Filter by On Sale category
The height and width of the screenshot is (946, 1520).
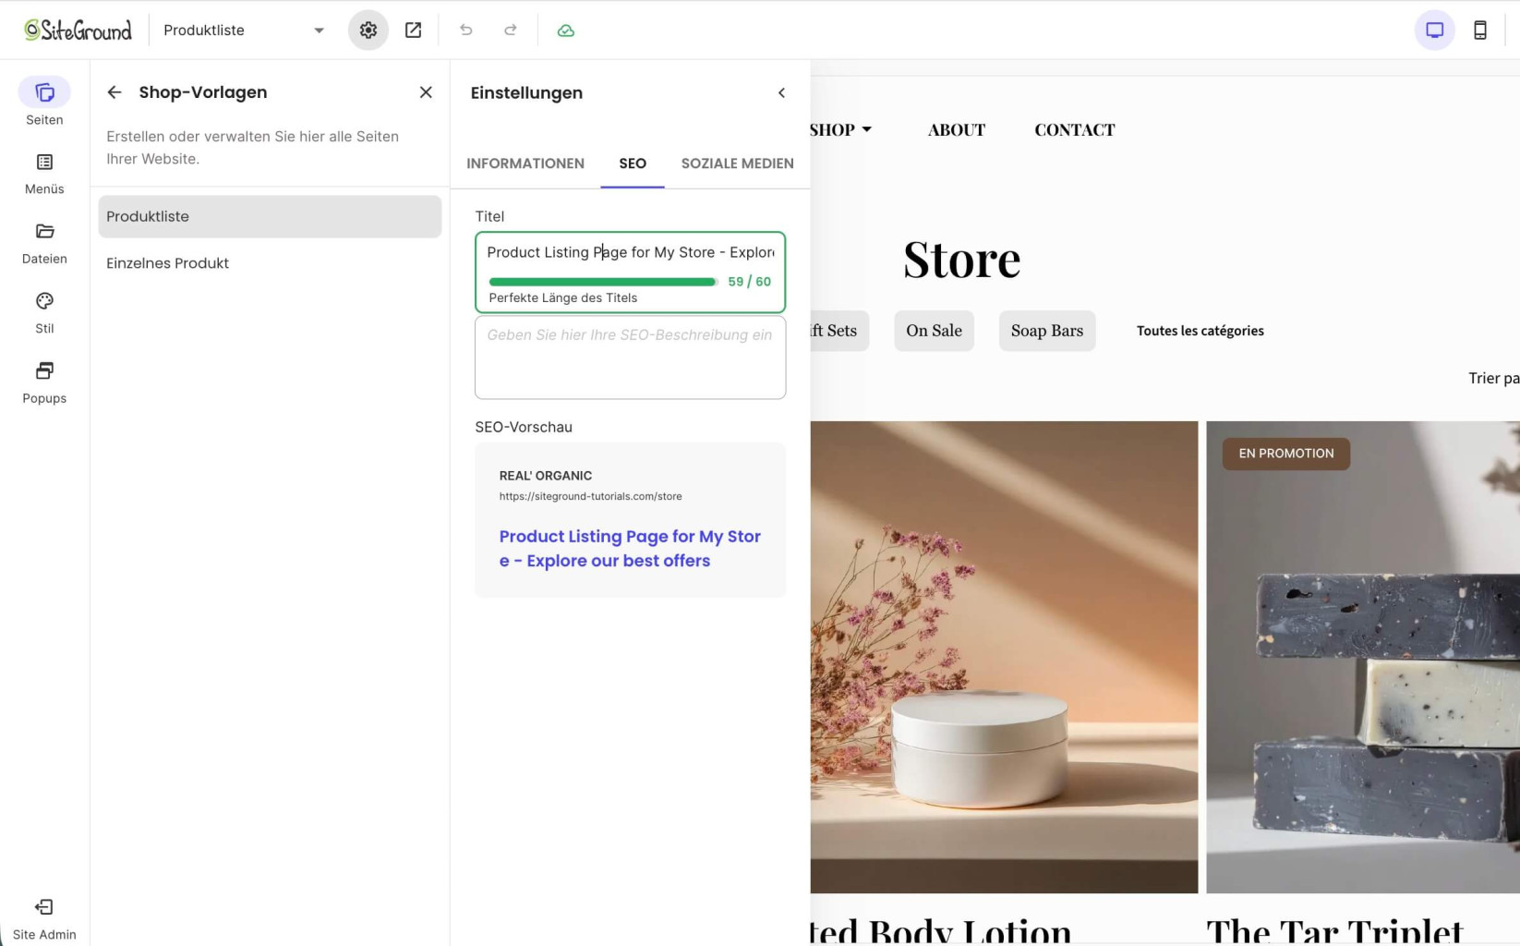click(934, 331)
